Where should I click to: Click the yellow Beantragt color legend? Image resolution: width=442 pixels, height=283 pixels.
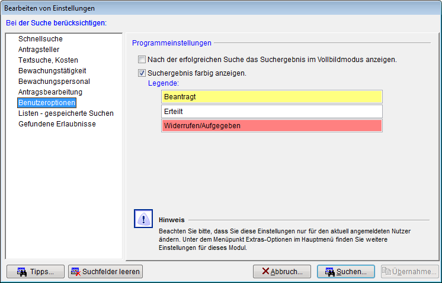click(271, 96)
